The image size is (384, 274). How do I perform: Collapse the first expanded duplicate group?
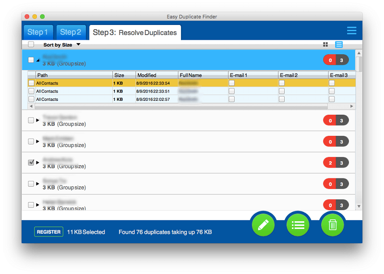point(38,60)
